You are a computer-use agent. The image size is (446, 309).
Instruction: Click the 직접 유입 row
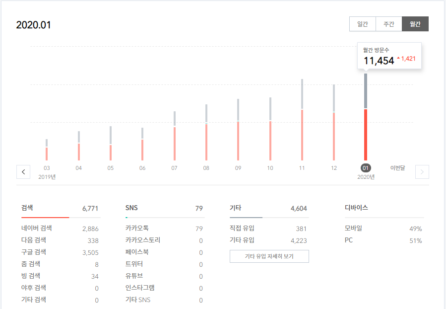click(268, 229)
